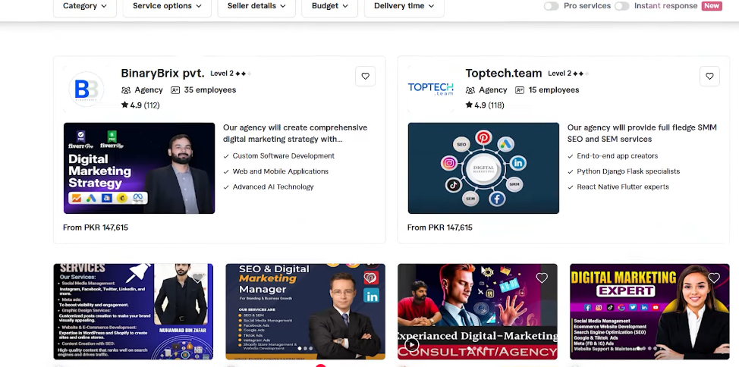The width and height of the screenshot is (739, 367).
Task: Open the Digital Marketing Strategy gig image
Action: 139,168
